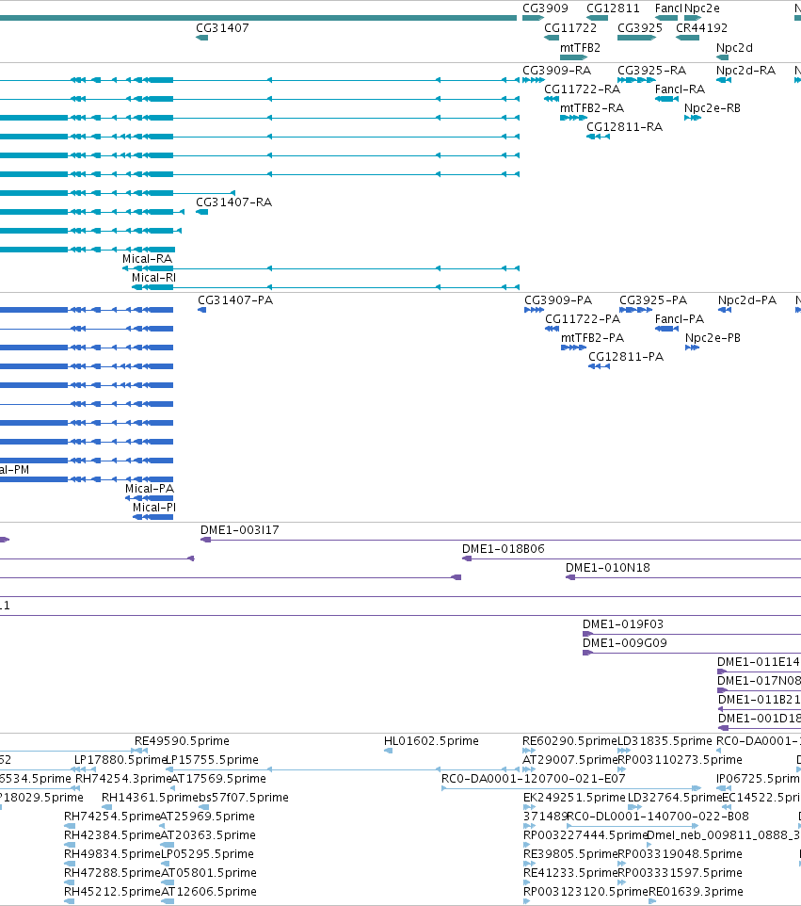801x906 pixels.
Task: Click the CG3909-PA protein label
Action: point(558,299)
